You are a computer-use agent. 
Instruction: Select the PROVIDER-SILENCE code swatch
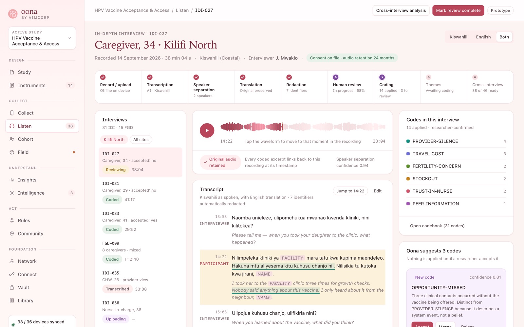point(408,141)
